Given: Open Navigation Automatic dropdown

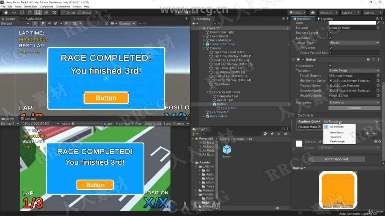Looking at the screenshot, I should pyautogui.click(x=355, y=102).
